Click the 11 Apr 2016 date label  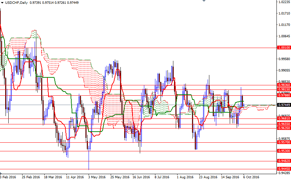point(75,177)
